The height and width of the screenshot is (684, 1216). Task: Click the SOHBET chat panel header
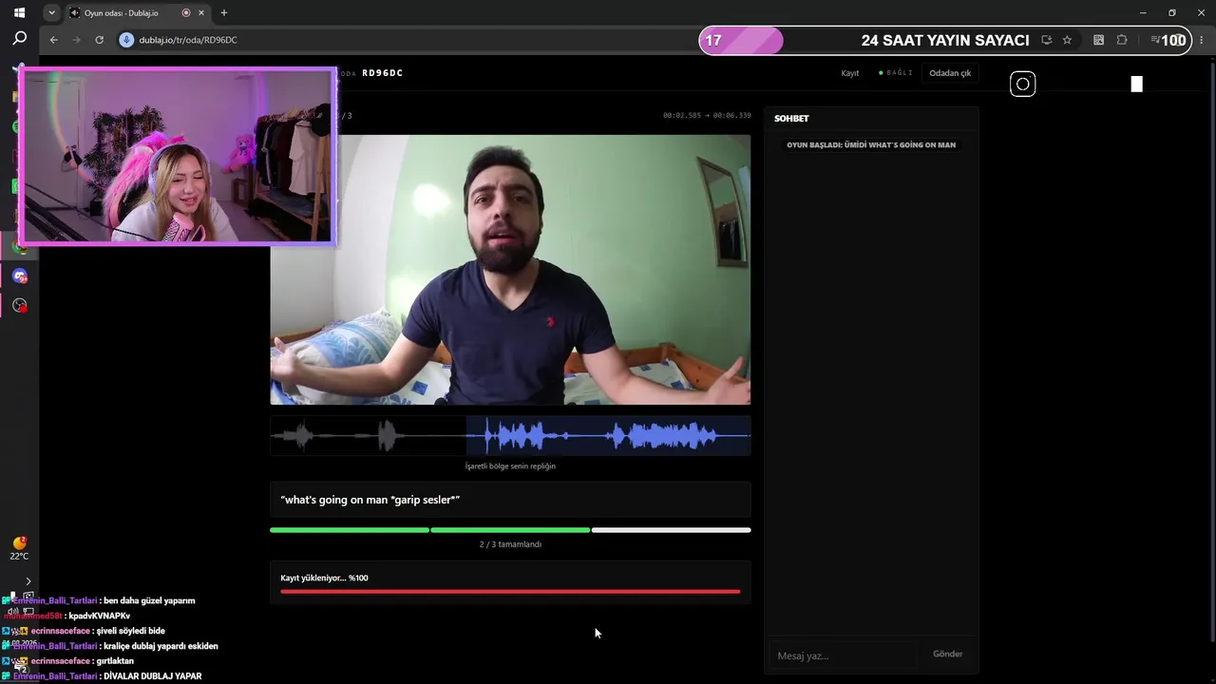791,119
